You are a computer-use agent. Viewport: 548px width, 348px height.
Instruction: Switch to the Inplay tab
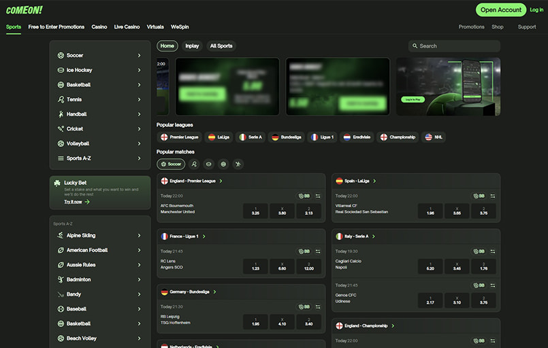[x=192, y=46]
